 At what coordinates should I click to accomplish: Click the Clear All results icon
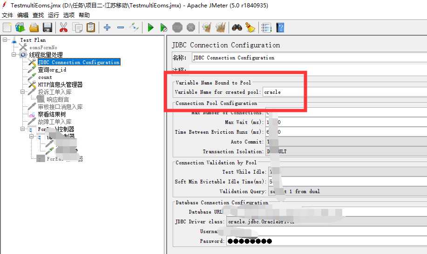coord(221,27)
